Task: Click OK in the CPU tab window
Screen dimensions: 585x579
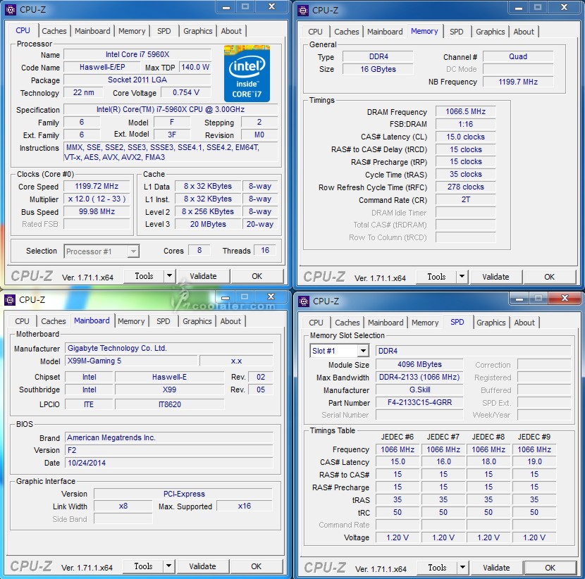Action: [257, 276]
